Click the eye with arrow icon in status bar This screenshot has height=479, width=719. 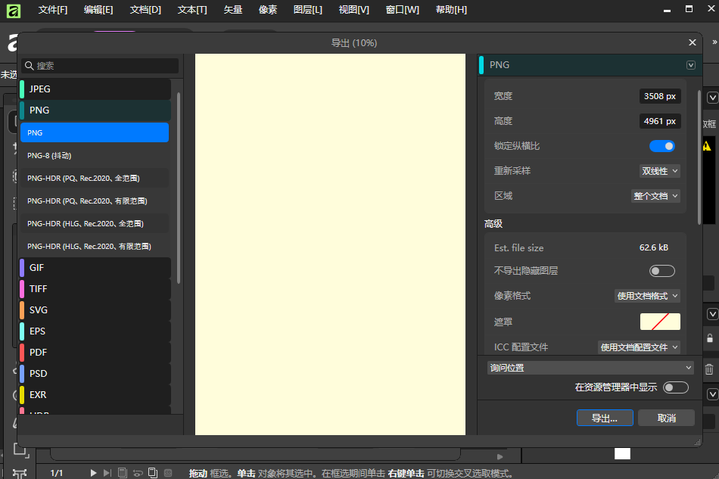pyautogui.click(x=138, y=473)
